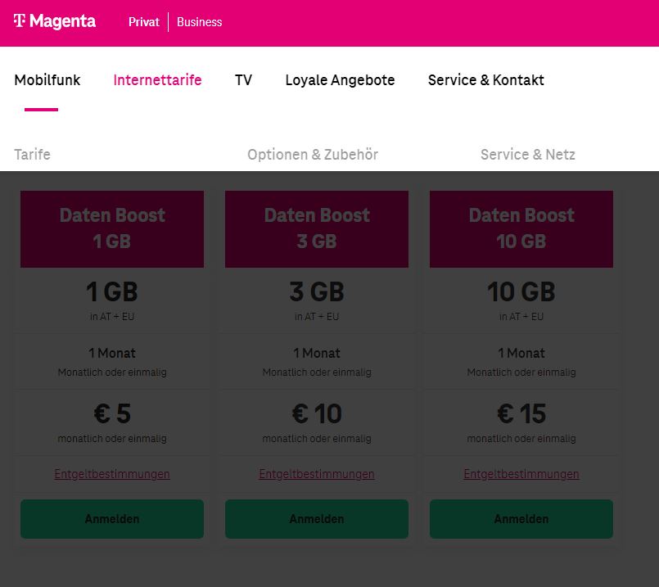
Task: Open Entgeltbestimmungen for the 1 GB boost
Action: pos(112,474)
